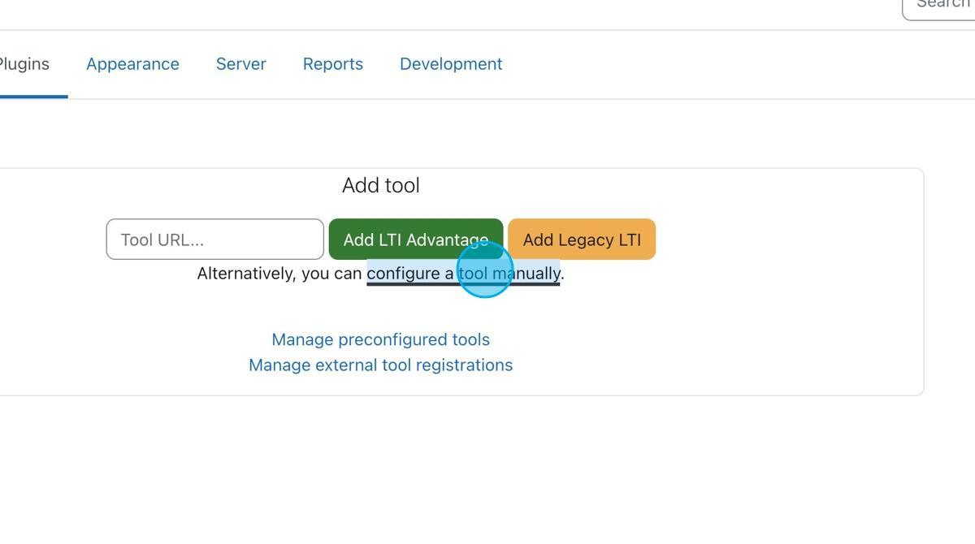Visit the external tool registrations page

click(380, 365)
